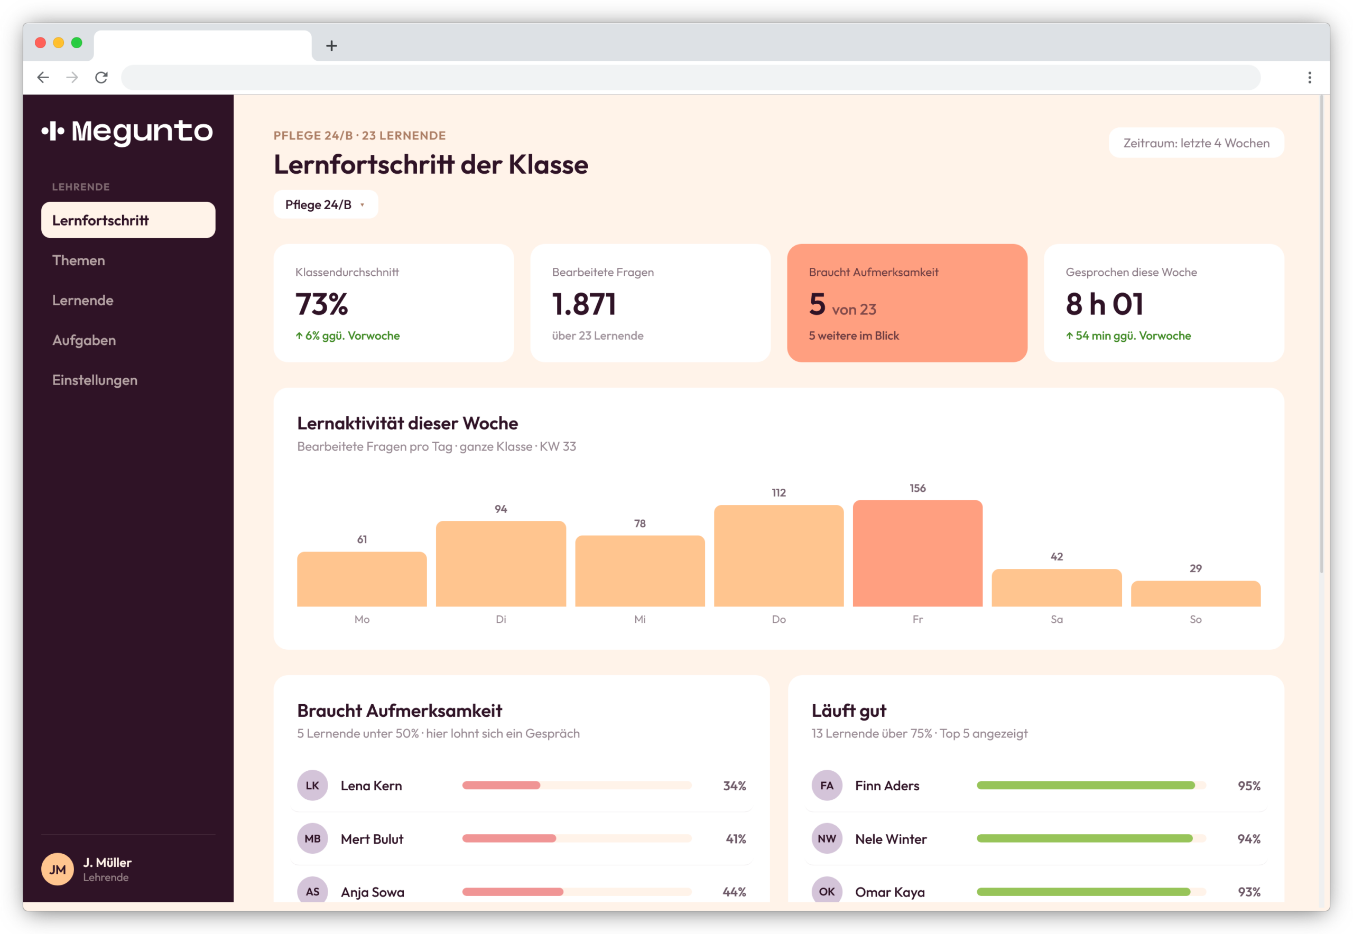Open Einstellungen in the sidebar
The width and height of the screenshot is (1353, 934).
pyautogui.click(x=128, y=380)
